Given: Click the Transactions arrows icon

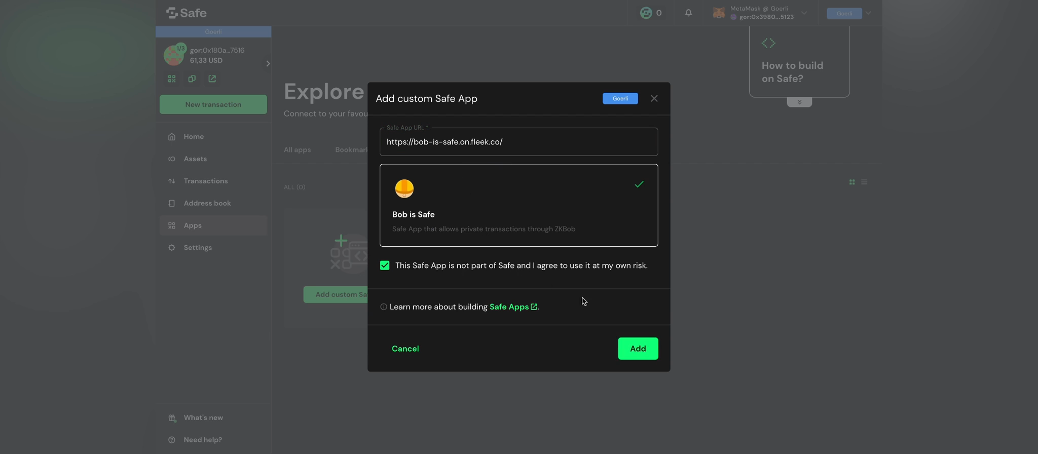Looking at the screenshot, I should pyautogui.click(x=172, y=181).
